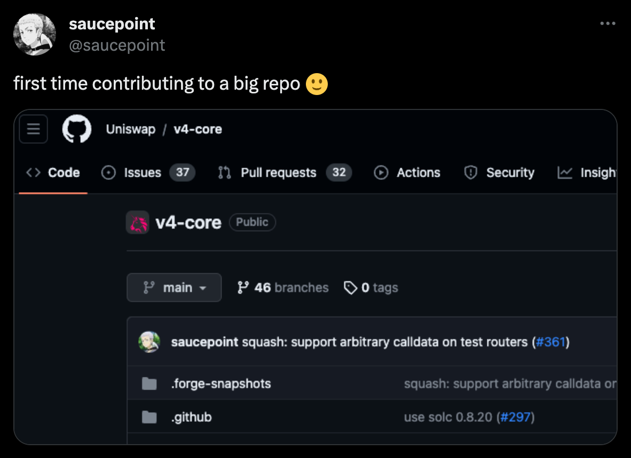
Task: Click saucepoint's profile avatar
Action: [34, 34]
